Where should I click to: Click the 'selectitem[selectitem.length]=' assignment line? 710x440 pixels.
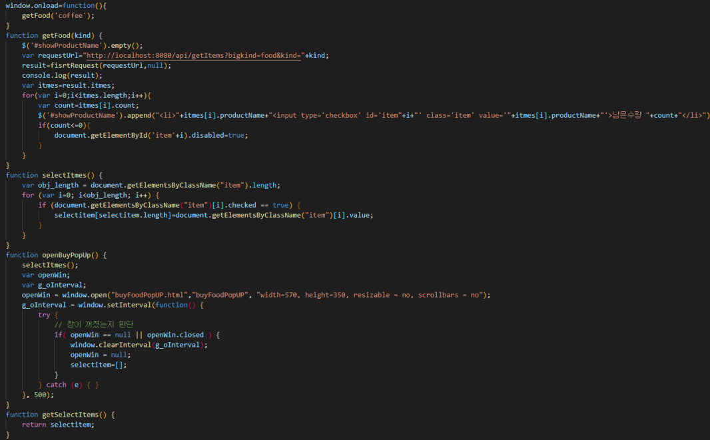(214, 215)
